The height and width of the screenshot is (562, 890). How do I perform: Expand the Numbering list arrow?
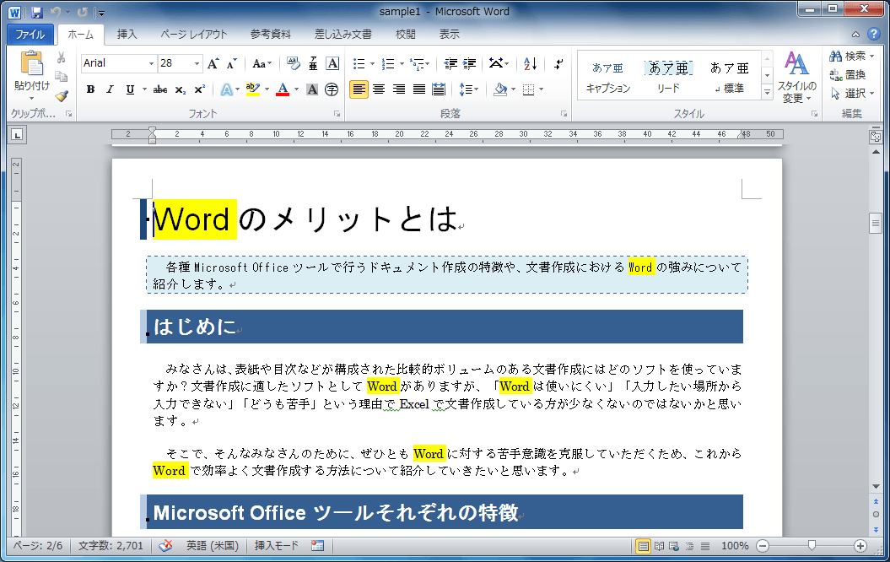click(402, 64)
